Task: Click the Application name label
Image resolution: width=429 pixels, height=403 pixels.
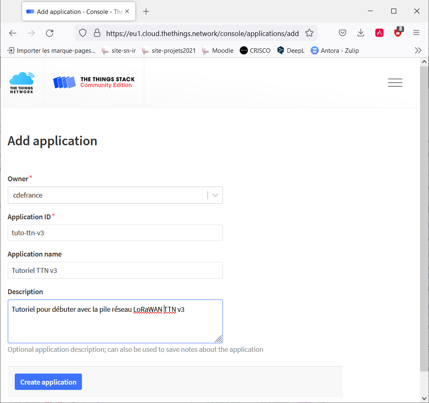Action: click(x=34, y=254)
